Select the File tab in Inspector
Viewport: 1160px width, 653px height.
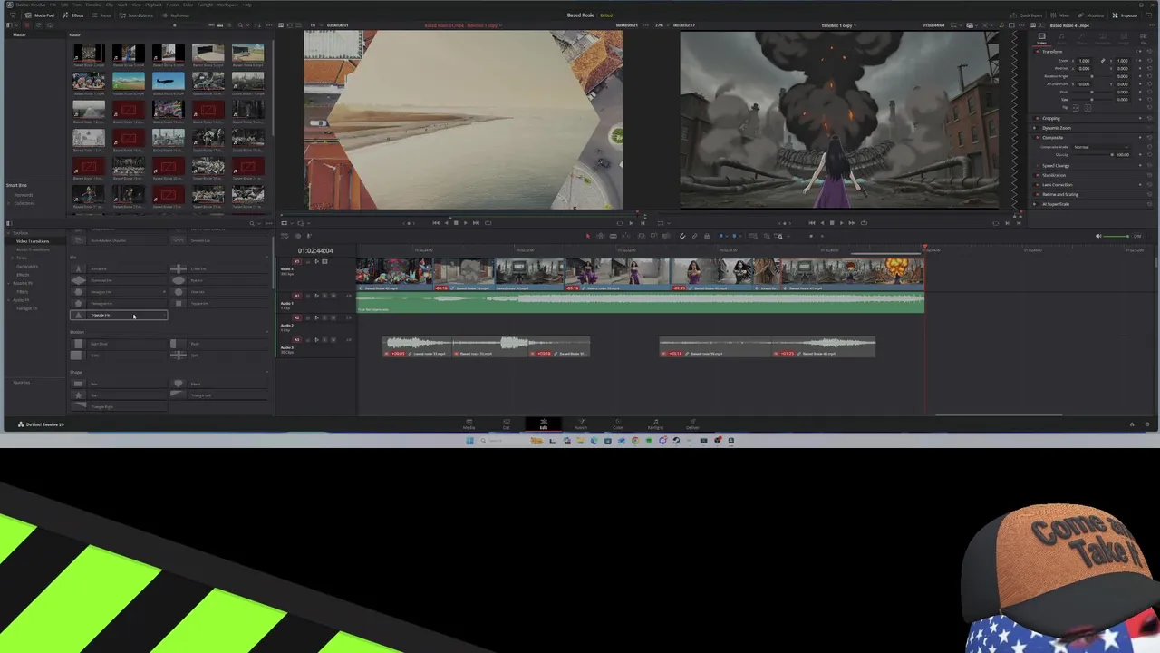[x=1144, y=38]
